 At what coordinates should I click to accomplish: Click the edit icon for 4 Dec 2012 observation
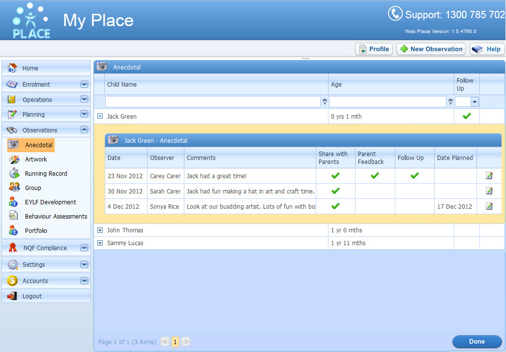pos(489,206)
